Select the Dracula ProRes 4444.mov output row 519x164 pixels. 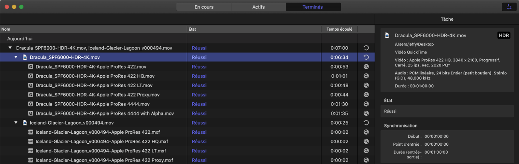[93, 104]
